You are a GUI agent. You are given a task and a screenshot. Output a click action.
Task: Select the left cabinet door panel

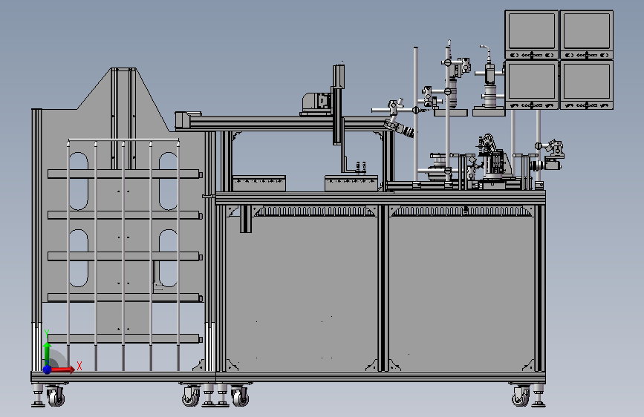click(x=302, y=293)
